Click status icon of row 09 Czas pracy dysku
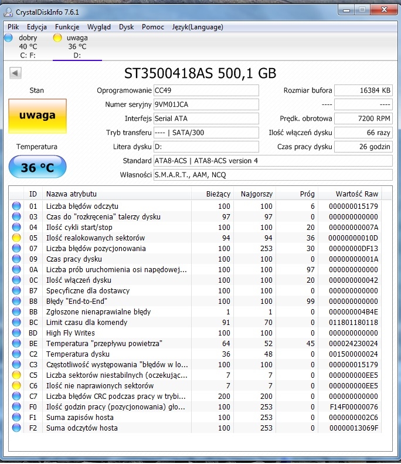Screen dimensions: 401x464 [16, 259]
